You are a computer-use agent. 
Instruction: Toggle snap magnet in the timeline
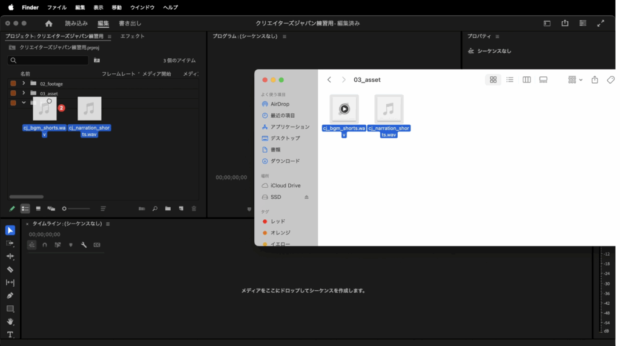pyautogui.click(x=45, y=245)
